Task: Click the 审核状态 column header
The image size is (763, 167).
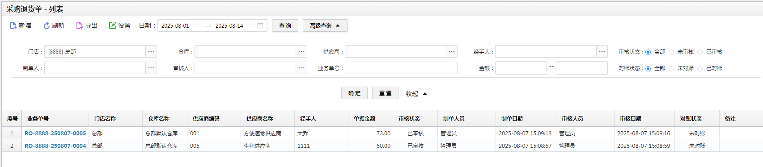Action: (415, 118)
